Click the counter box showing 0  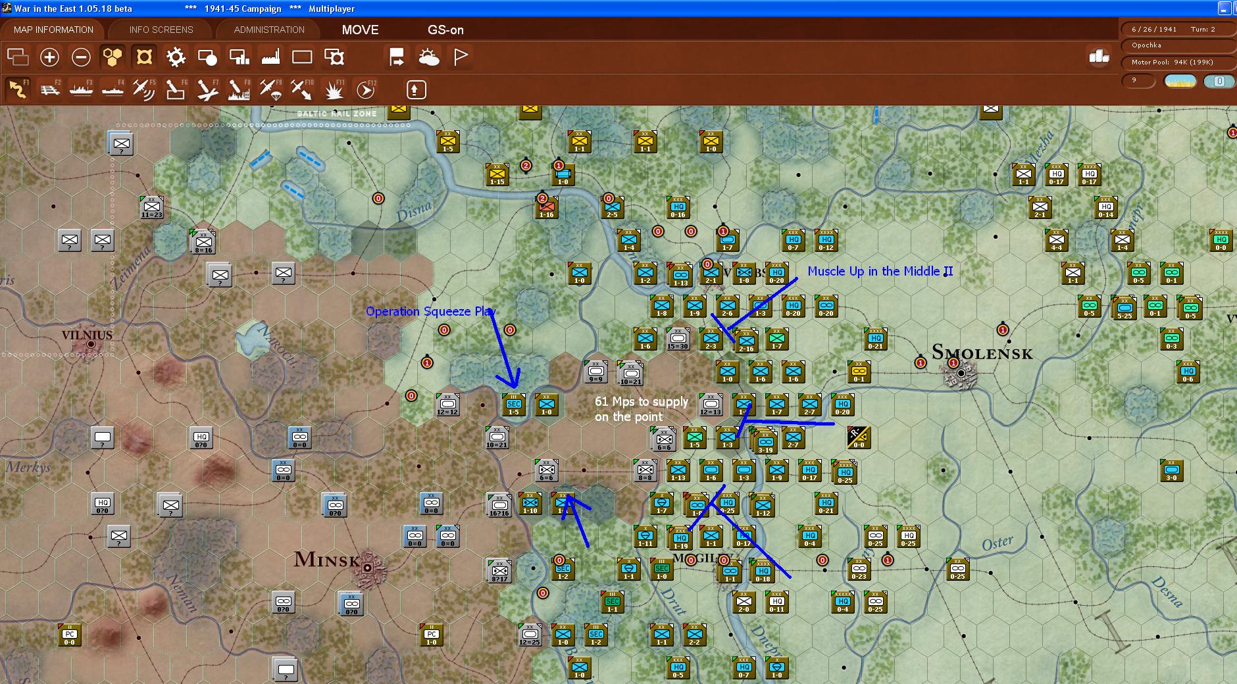[1219, 81]
